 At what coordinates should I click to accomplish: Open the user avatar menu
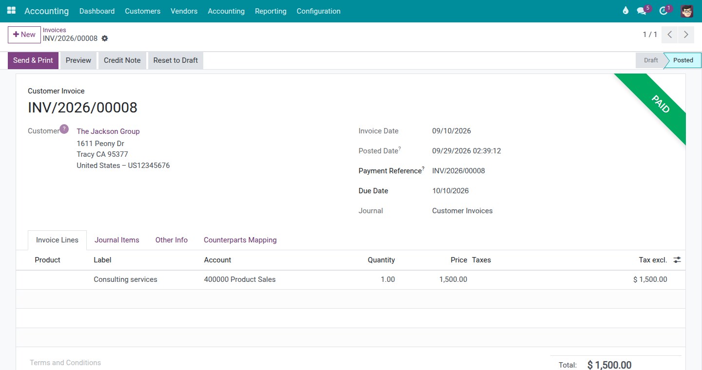coord(687,11)
